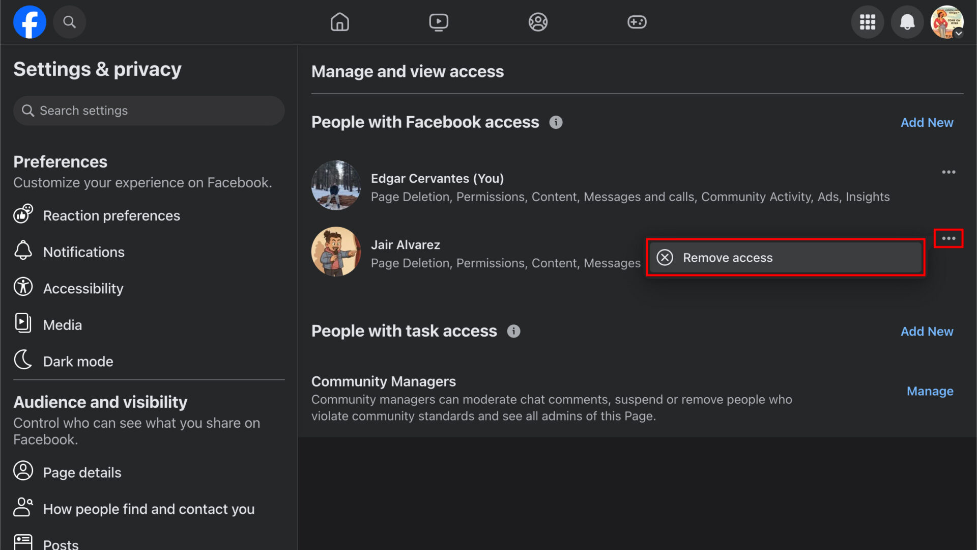Expand the account menu via profile picture chevron
This screenshot has width=977, height=550.
(959, 34)
